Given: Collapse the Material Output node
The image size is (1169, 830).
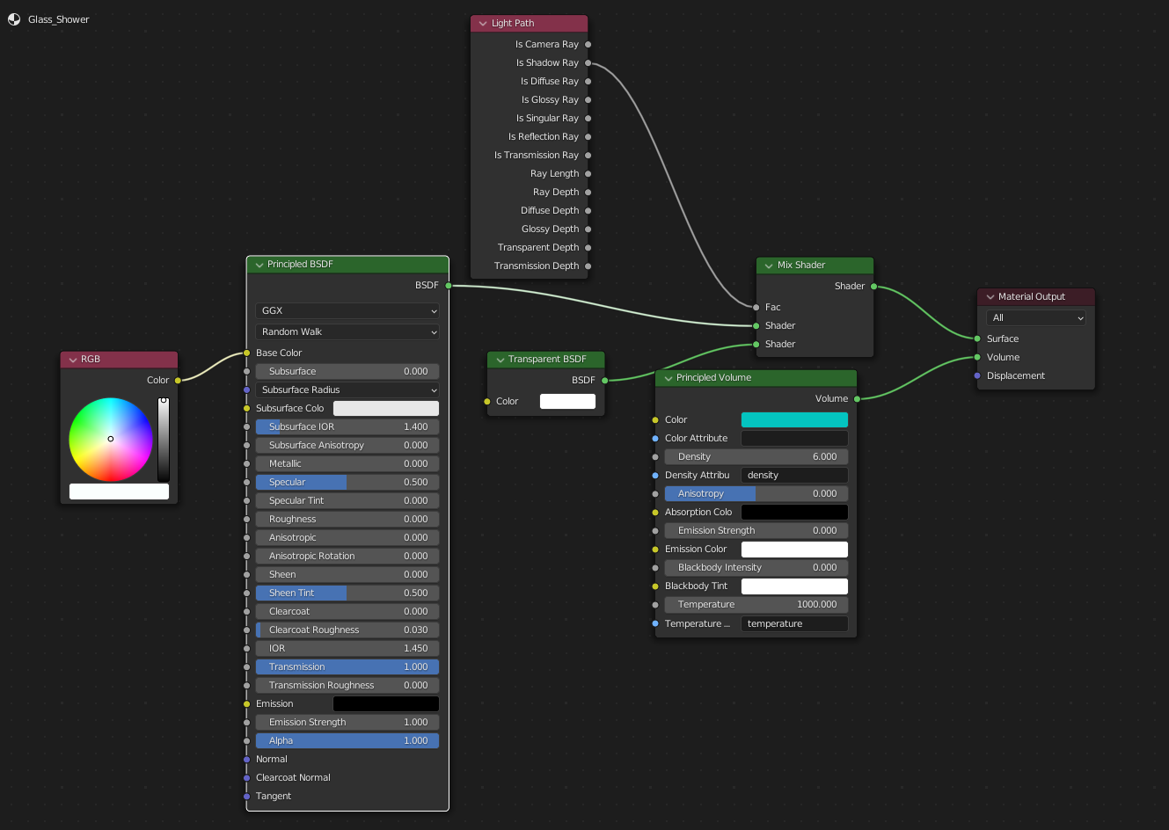Looking at the screenshot, I should (990, 297).
